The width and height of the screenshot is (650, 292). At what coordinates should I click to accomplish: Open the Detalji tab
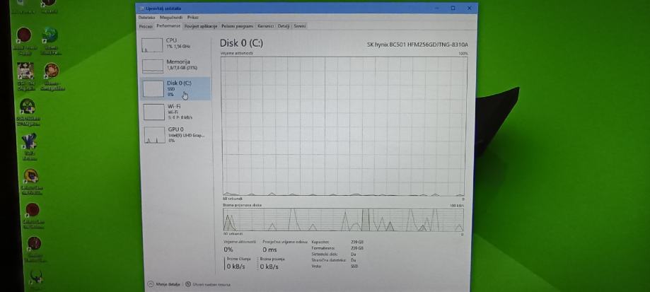pos(284,26)
